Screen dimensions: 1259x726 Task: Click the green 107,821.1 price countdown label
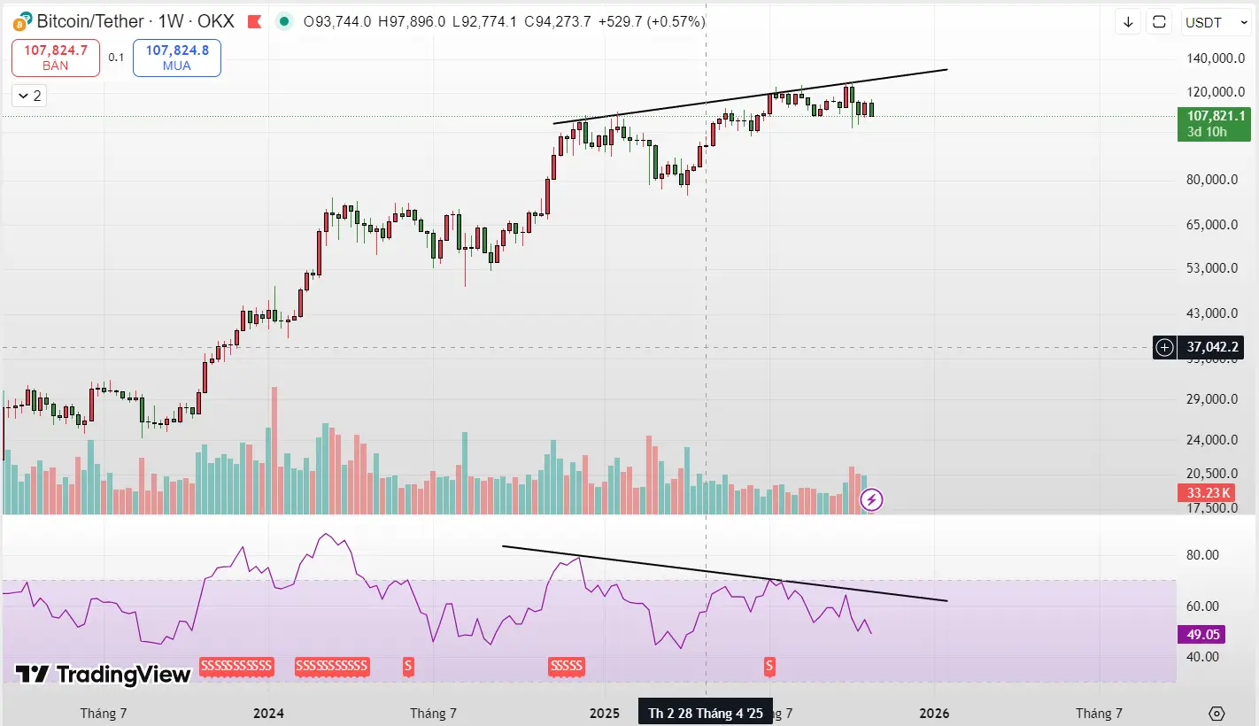[1214, 124]
